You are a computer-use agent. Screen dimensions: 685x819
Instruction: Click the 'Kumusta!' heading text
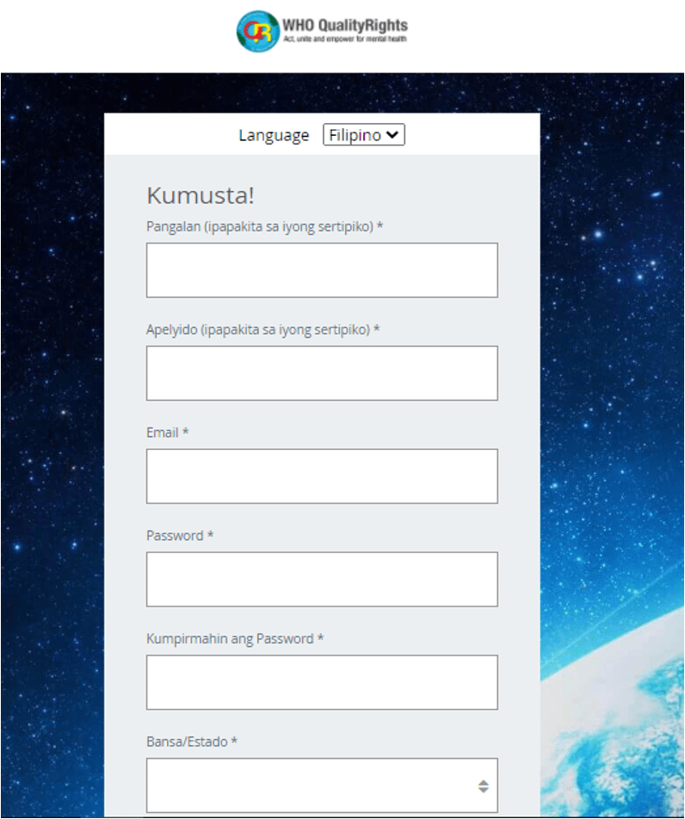(201, 196)
